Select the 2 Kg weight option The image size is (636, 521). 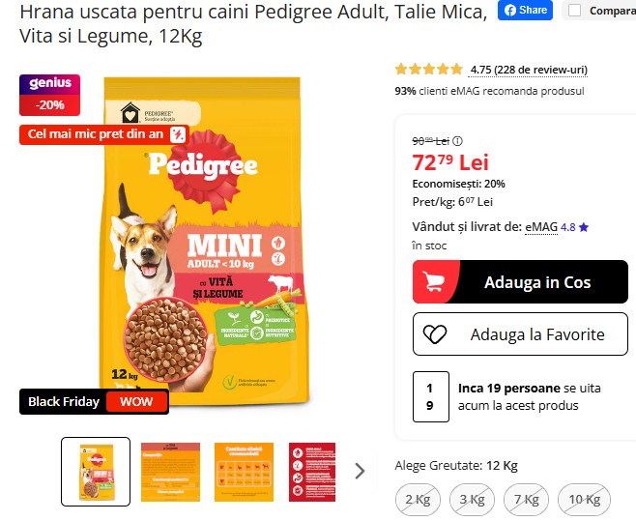418,499
